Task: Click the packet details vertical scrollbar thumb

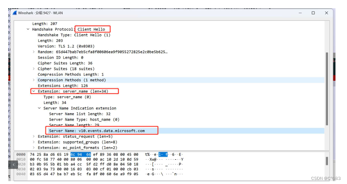Action: coord(327,89)
